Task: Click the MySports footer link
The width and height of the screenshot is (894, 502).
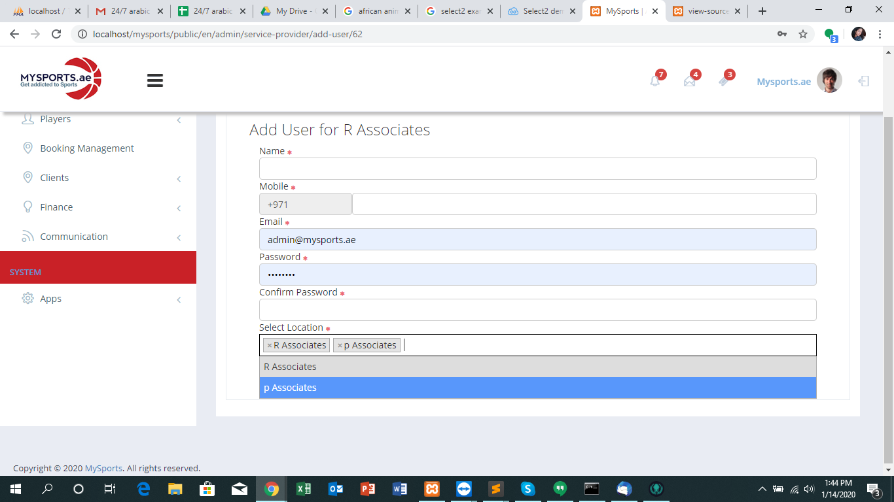Action: click(103, 468)
